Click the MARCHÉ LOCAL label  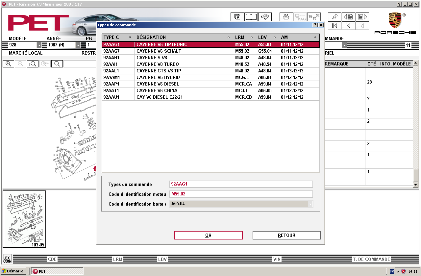pyautogui.click(x=26, y=53)
